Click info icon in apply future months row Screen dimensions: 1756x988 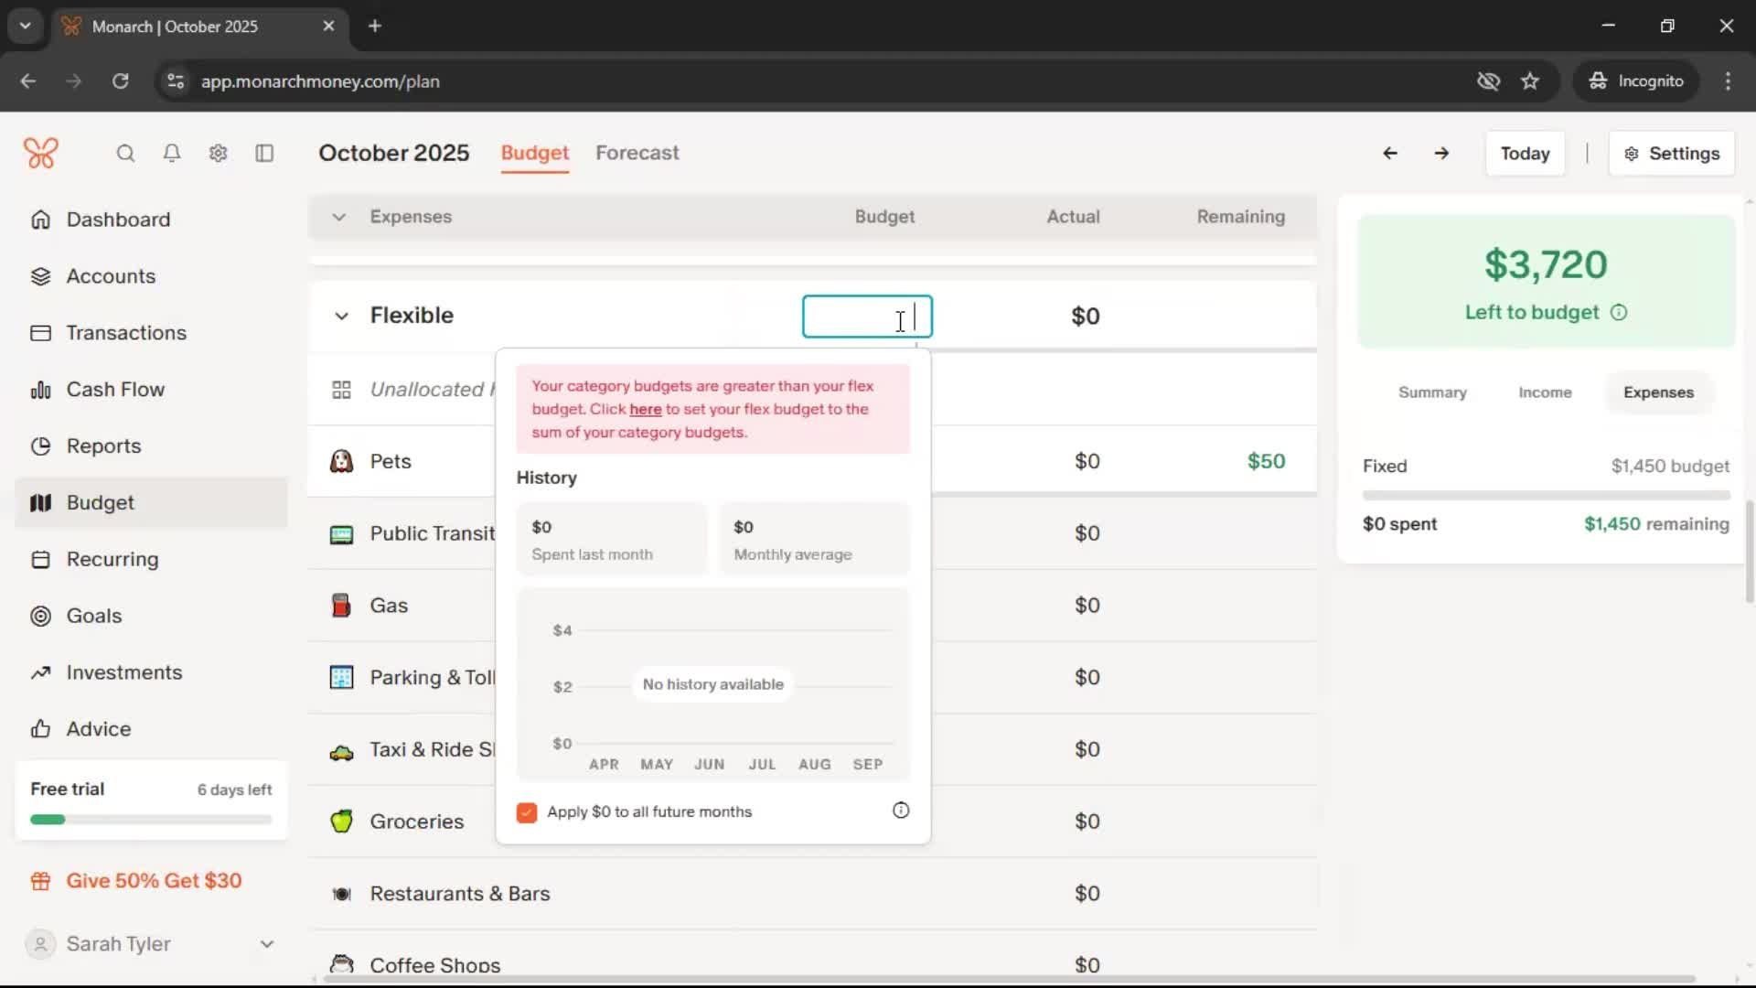901,811
